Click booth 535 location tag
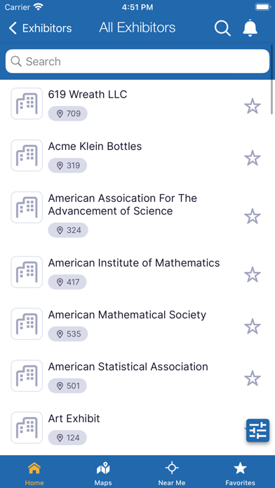This screenshot has width=275, height=488. click(x=68, y=334)
